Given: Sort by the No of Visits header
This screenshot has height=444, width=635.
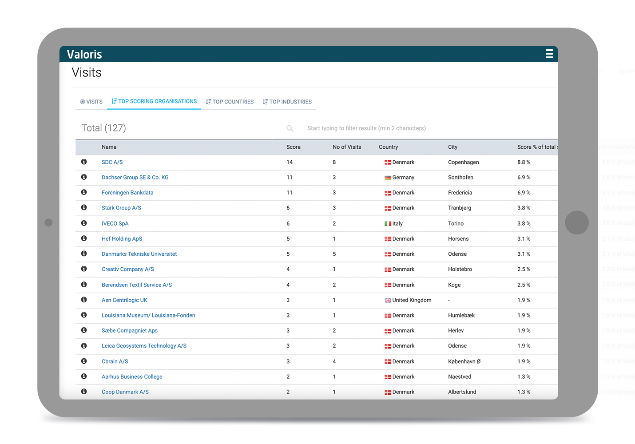Looking at the screenshot, I should click(347, 147).
